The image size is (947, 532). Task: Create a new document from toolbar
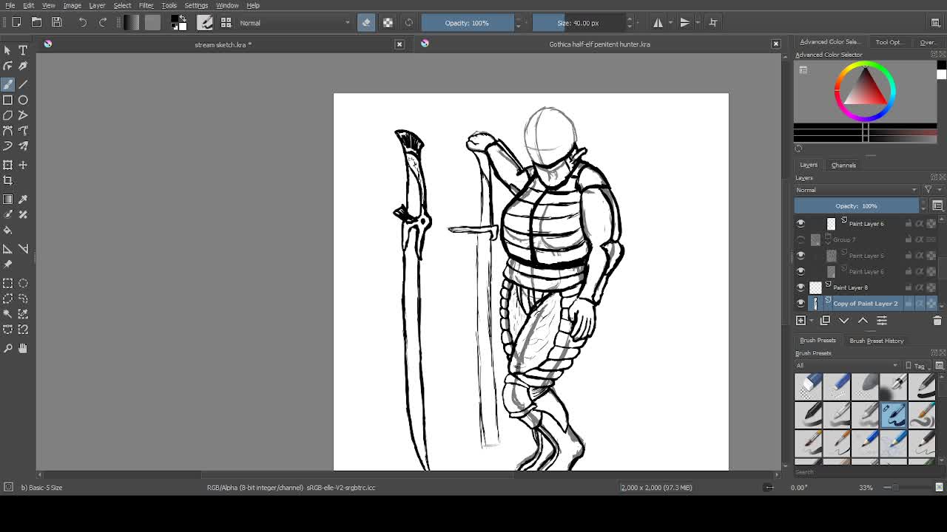point(16,23)
